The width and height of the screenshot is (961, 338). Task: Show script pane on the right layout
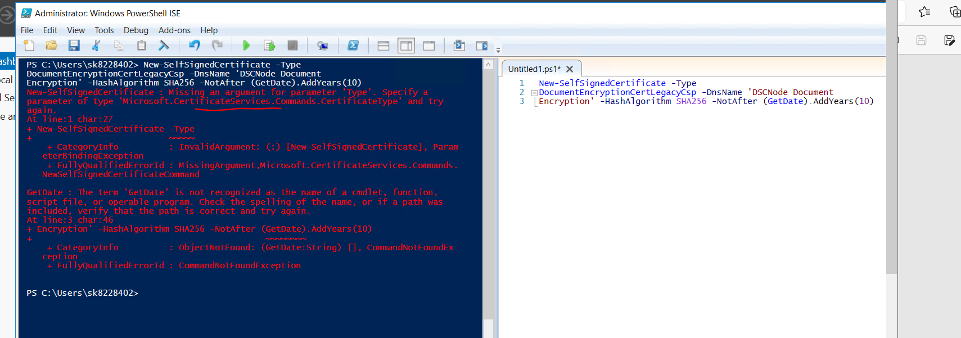coord(406,46)
